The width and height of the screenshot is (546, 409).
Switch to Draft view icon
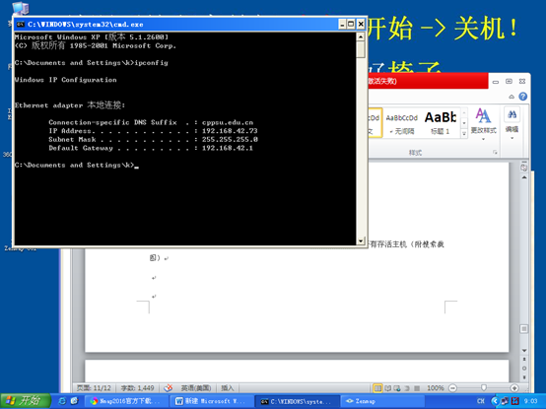417,387
